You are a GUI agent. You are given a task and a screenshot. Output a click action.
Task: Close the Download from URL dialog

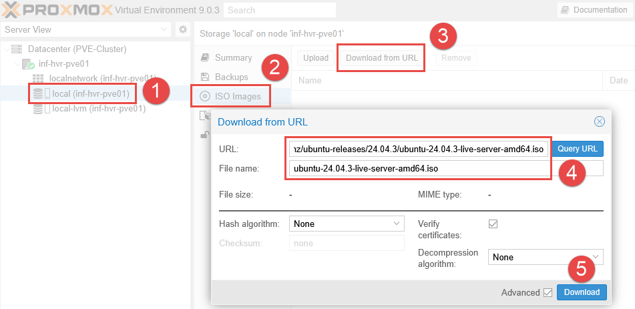(599, 121)
